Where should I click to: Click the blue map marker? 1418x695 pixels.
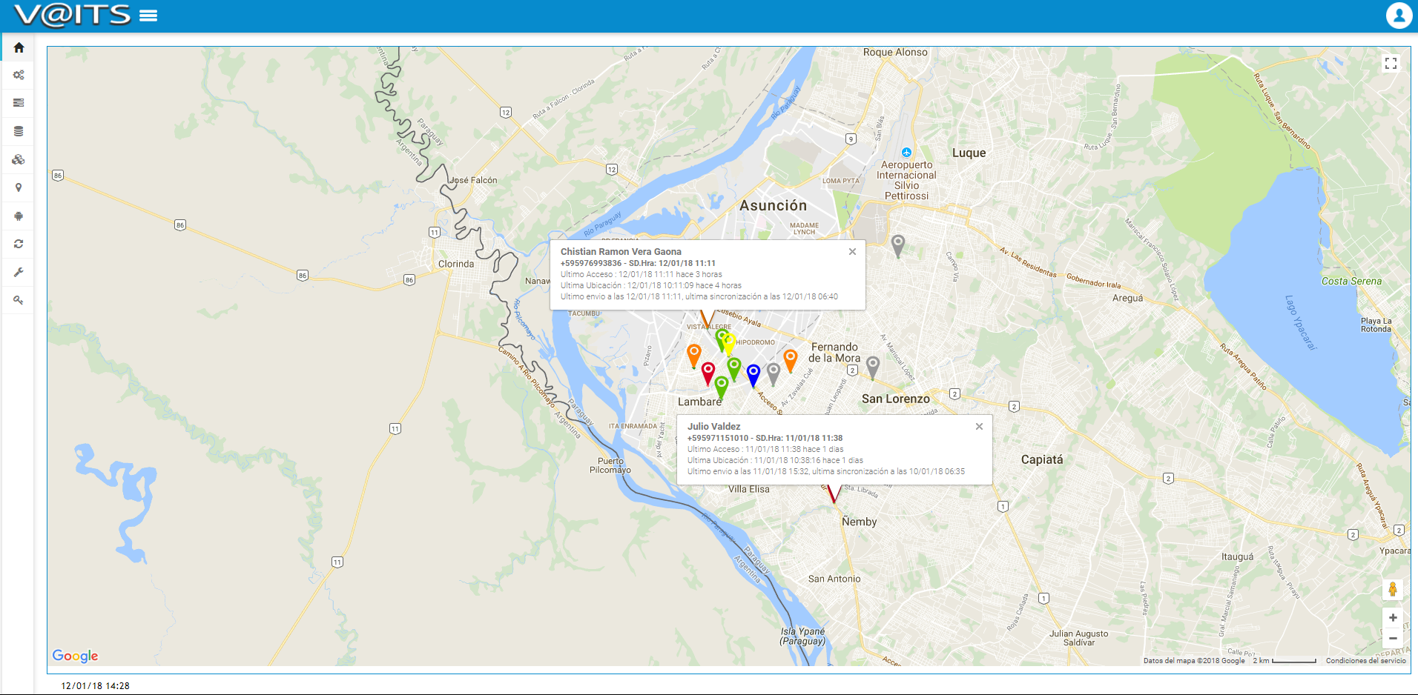[753, 375]
